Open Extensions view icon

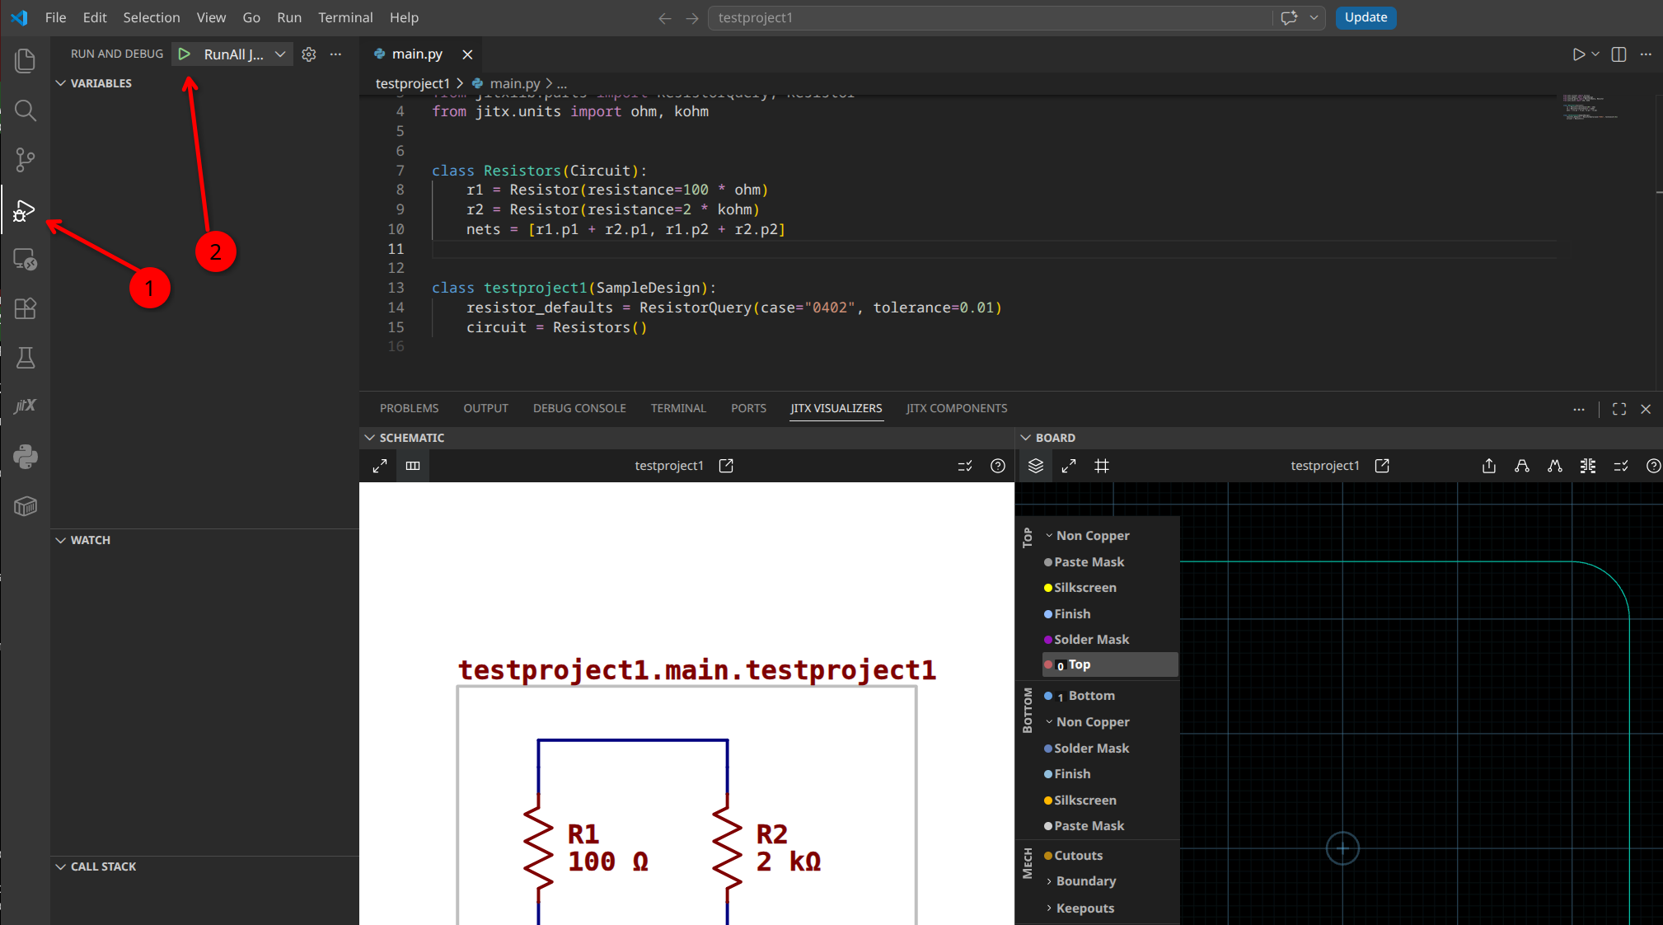tap(26, 308)
